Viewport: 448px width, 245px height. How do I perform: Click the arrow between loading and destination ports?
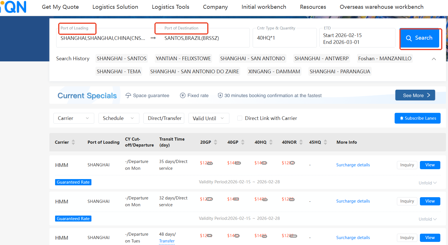pos(153,38)
